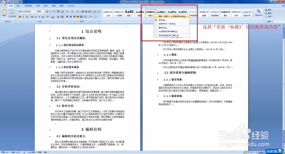
Task: Show or hide paragraph marks
Action: 99,12
